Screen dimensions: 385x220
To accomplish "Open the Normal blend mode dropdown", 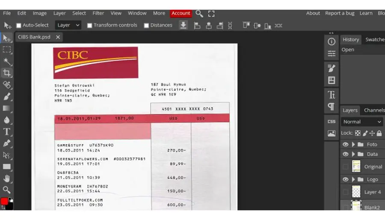I will (362, 122).
